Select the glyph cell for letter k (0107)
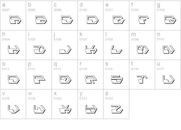Image resolution: width=181 pixels, height=130 pixels. click(91, 45)
